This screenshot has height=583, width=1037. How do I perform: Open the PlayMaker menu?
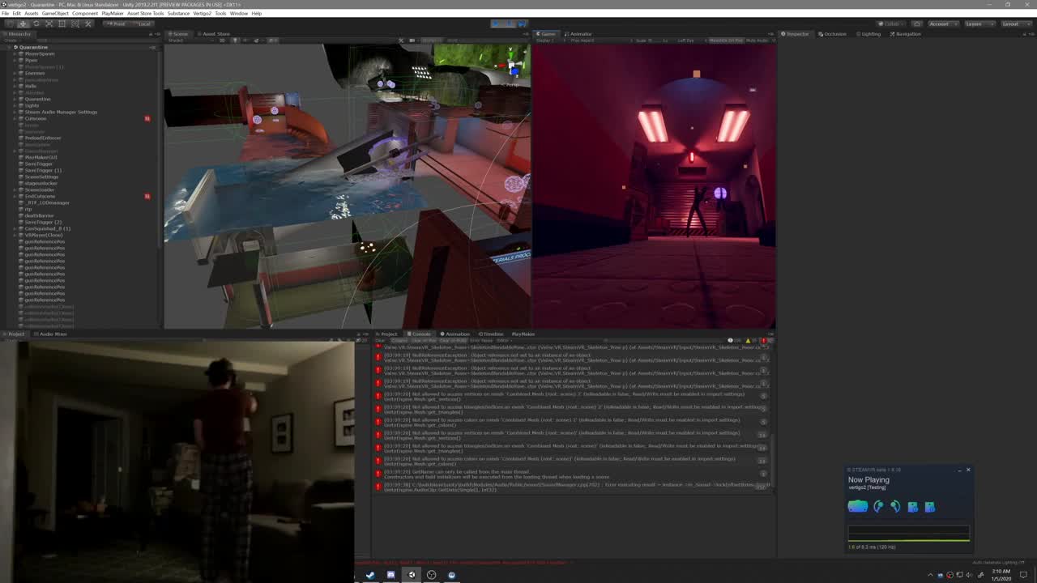pos(113,14)
